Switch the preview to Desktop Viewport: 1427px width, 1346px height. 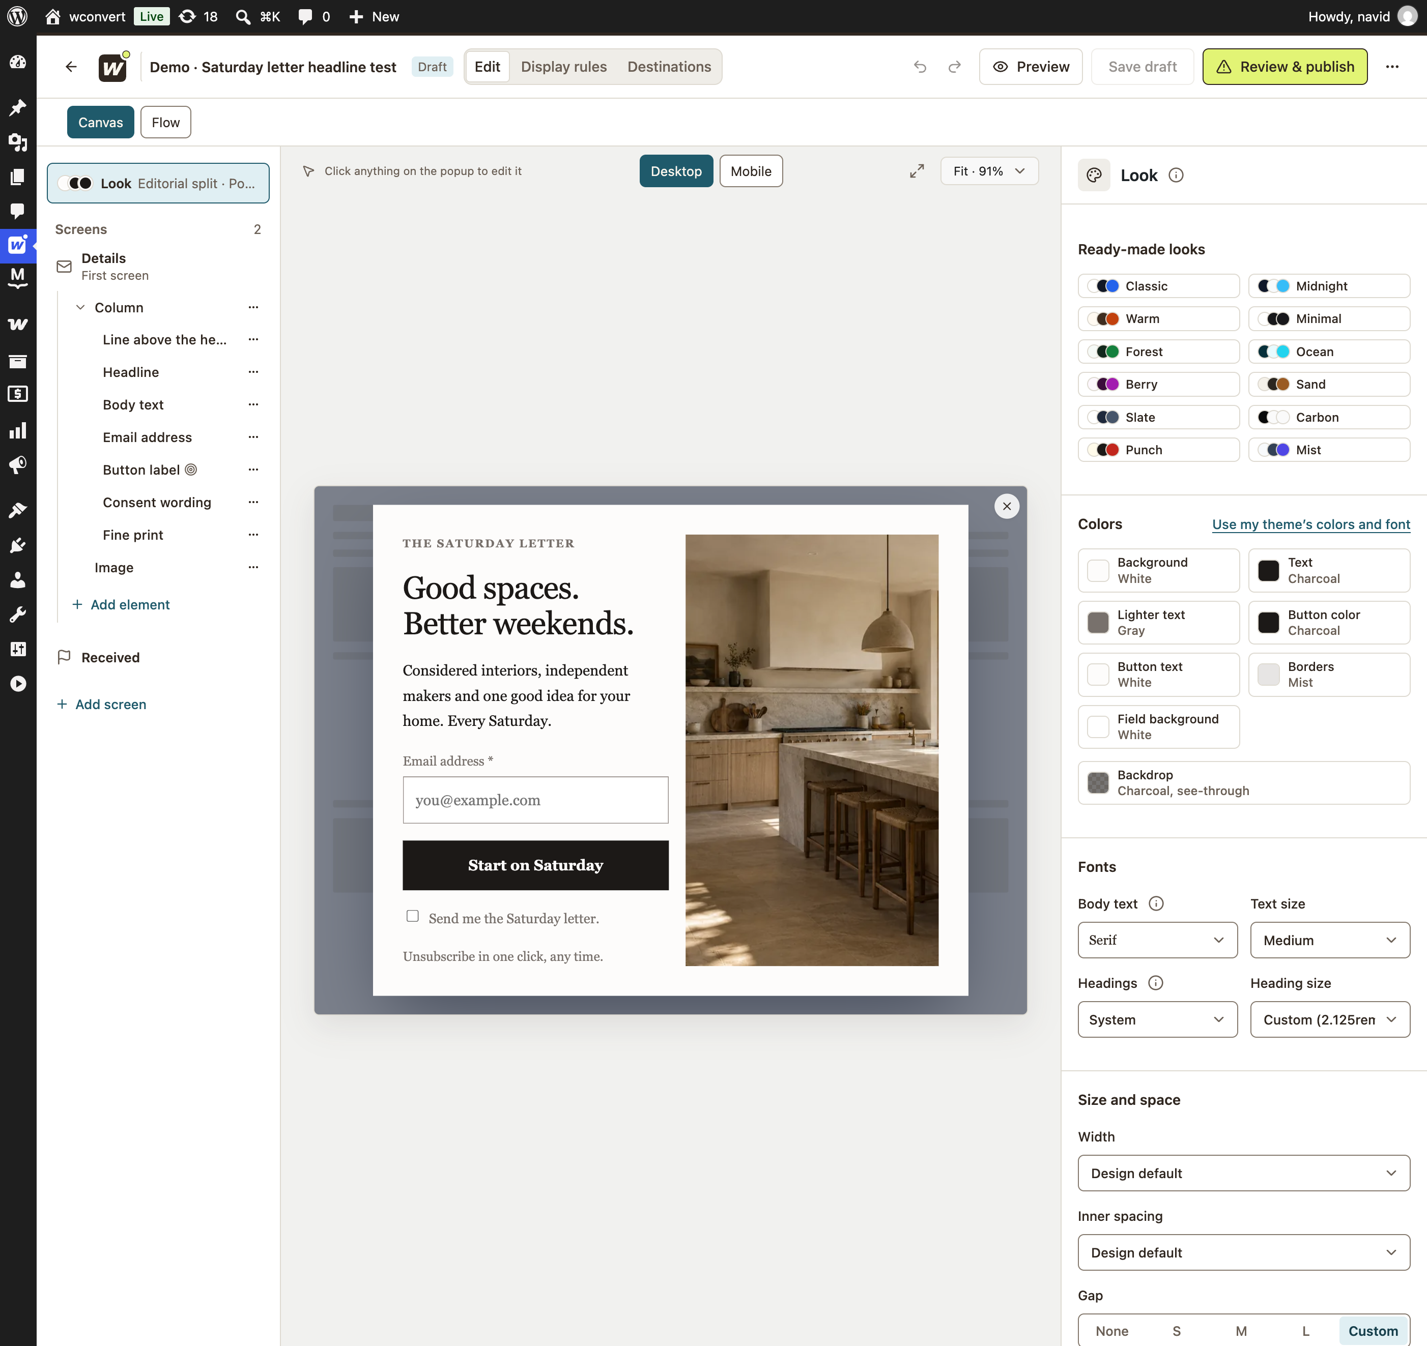(x=676, y=171)
